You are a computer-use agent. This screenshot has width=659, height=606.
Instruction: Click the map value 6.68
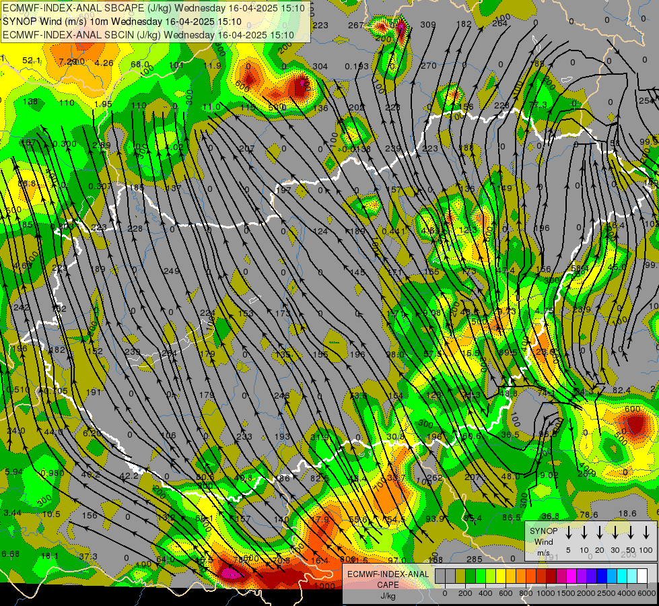tap(11, 554)
